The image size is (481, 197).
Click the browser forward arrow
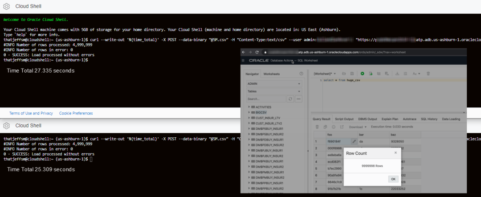[250, 52]
